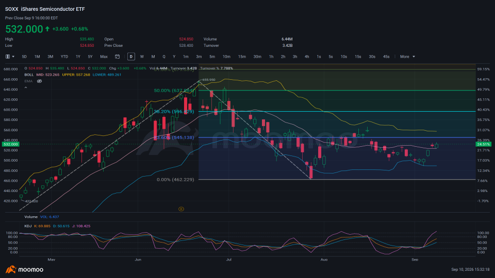The image size is (495, 278).
Task: Collapse the indicator legend caret
Action: [x=26, y=88]
